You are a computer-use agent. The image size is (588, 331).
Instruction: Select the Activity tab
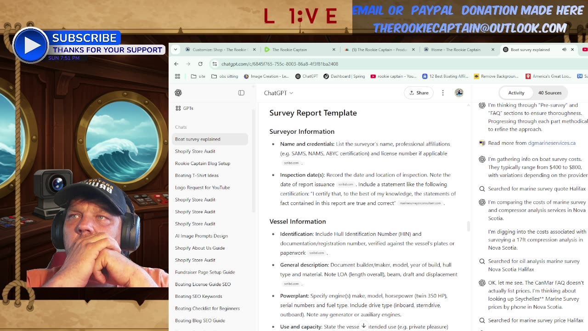(516, 93)
